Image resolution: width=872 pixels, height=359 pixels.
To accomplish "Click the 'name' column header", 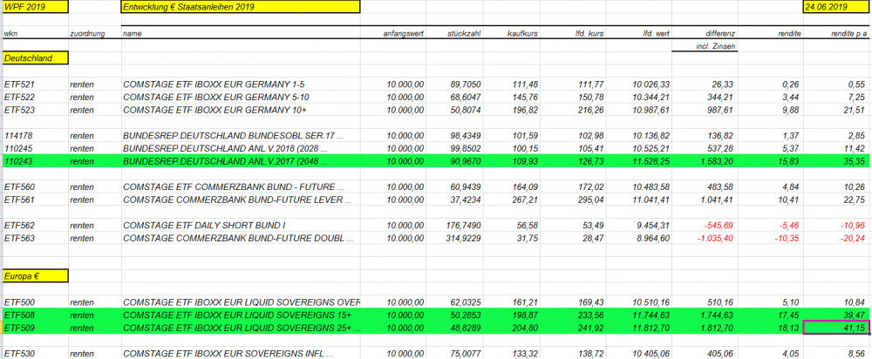I will click(133, 33).
